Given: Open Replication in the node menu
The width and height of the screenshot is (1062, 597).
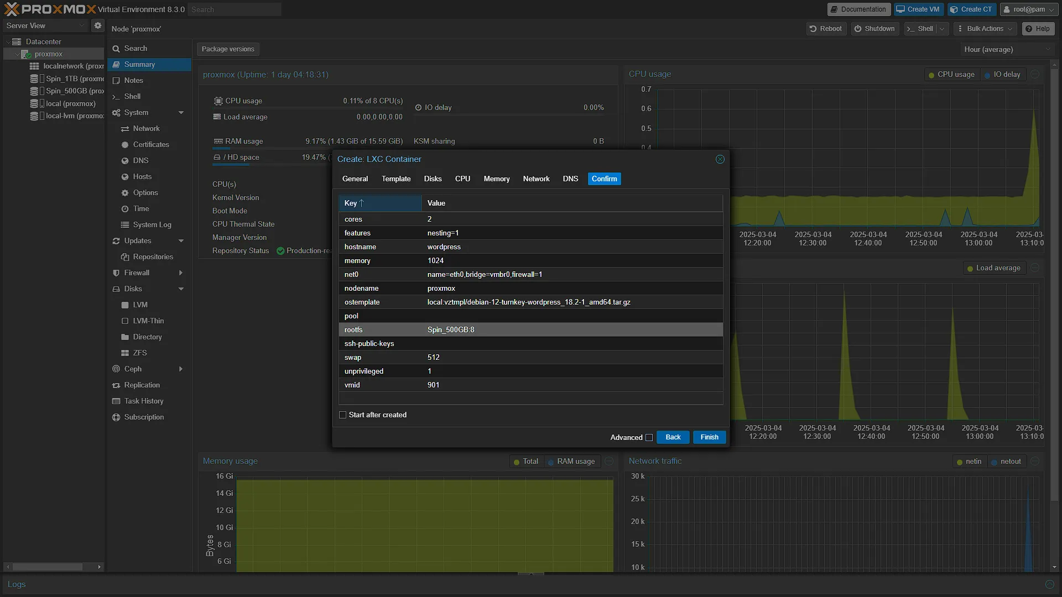Looking at the screenshot, I should pos(142,385).
